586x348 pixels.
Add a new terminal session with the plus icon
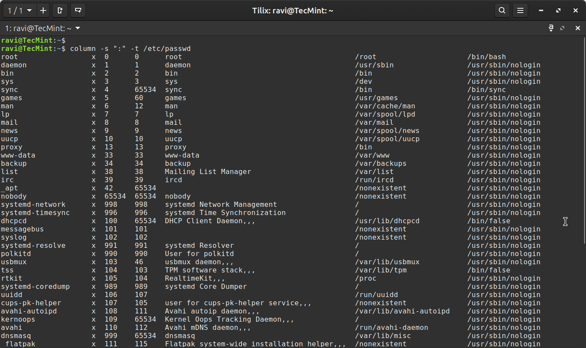pyautogui.click(x=43, y=10)
